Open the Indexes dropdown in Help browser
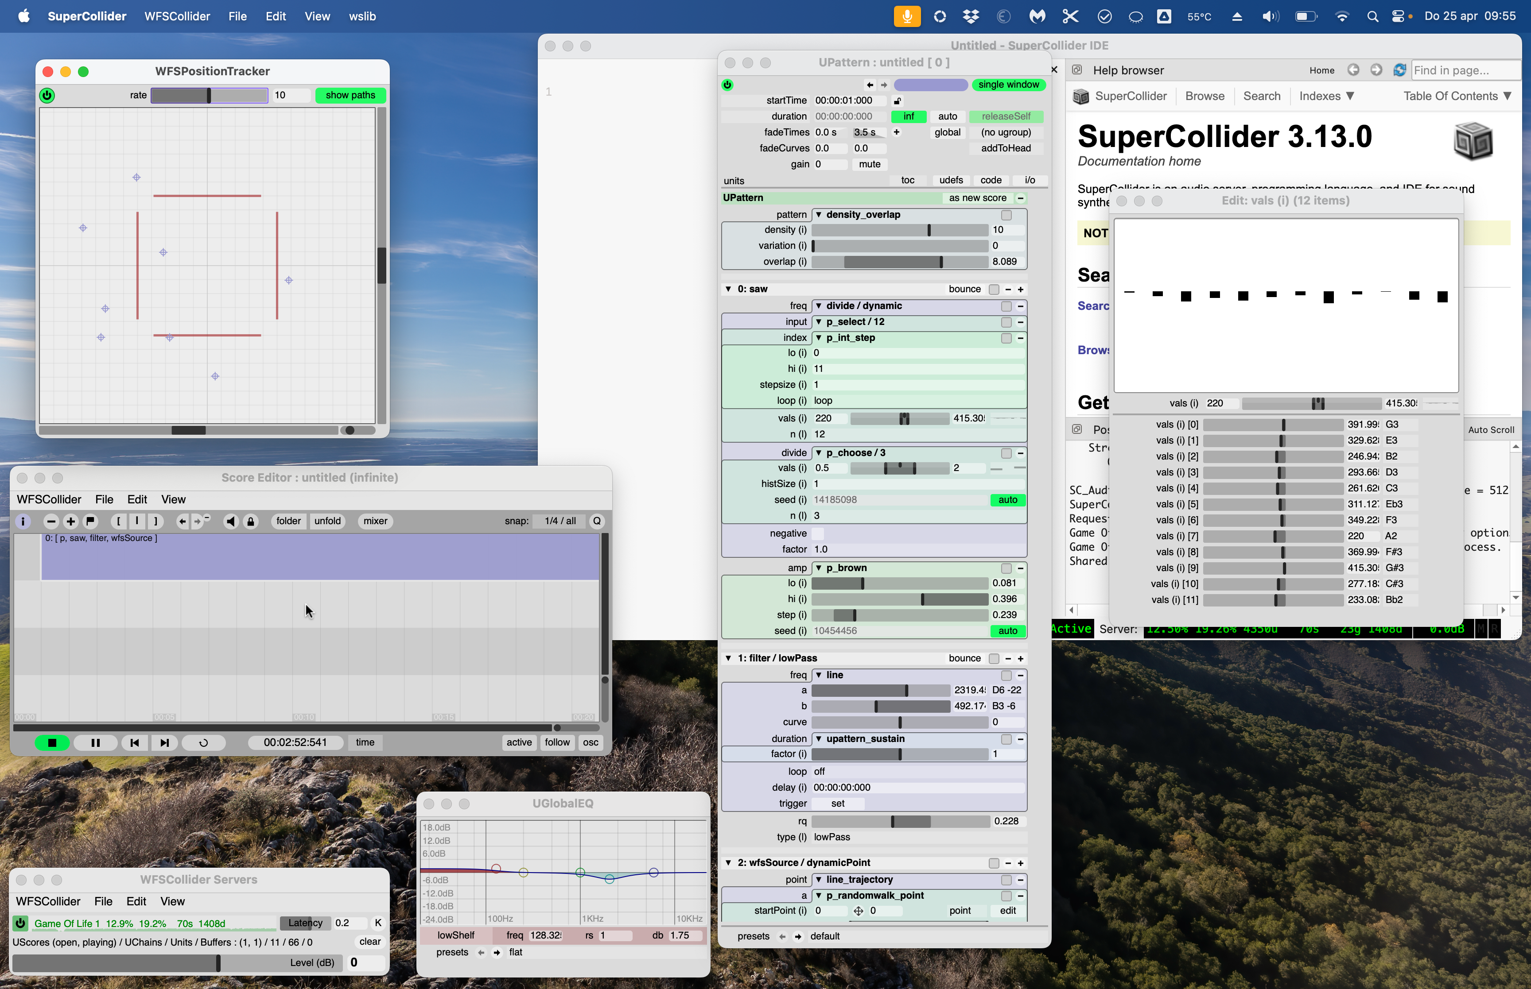The height and width of the screenshot is (989, 1531). click(x=1326, y=96)
